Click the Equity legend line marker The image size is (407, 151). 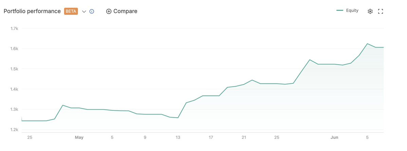(340, 10)
